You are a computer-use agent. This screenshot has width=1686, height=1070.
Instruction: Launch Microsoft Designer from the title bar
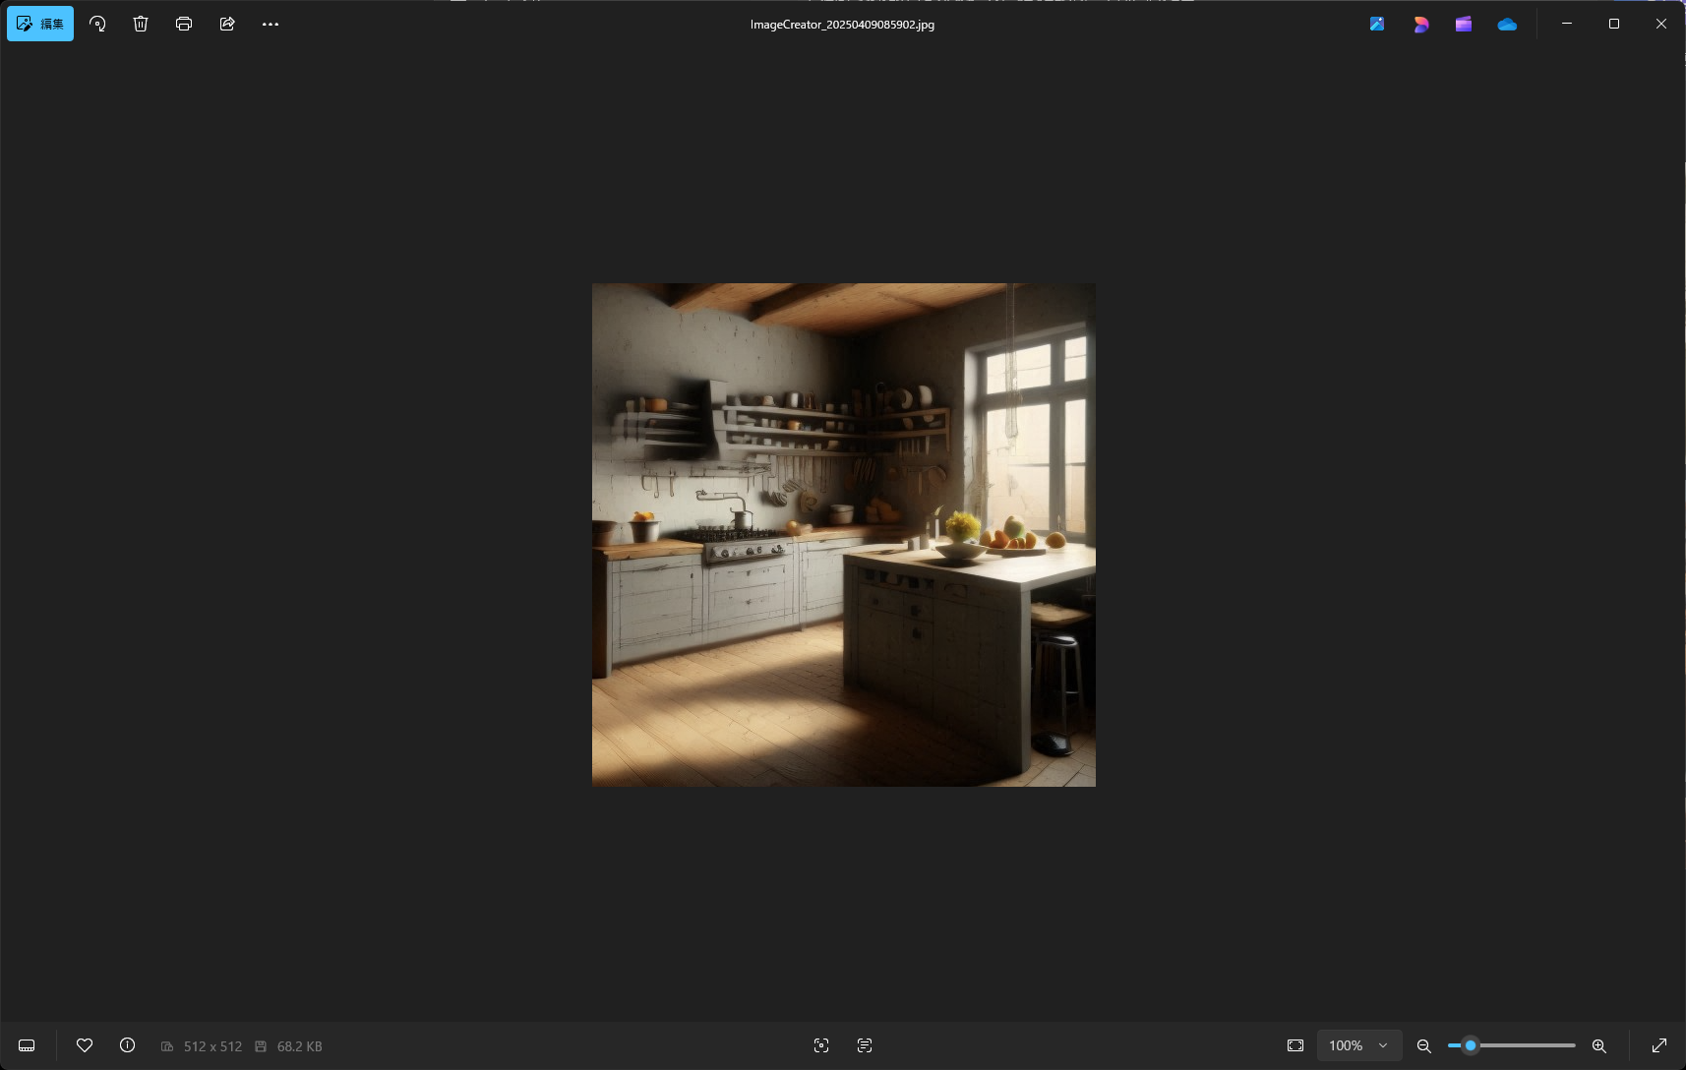coord(1420,24)
